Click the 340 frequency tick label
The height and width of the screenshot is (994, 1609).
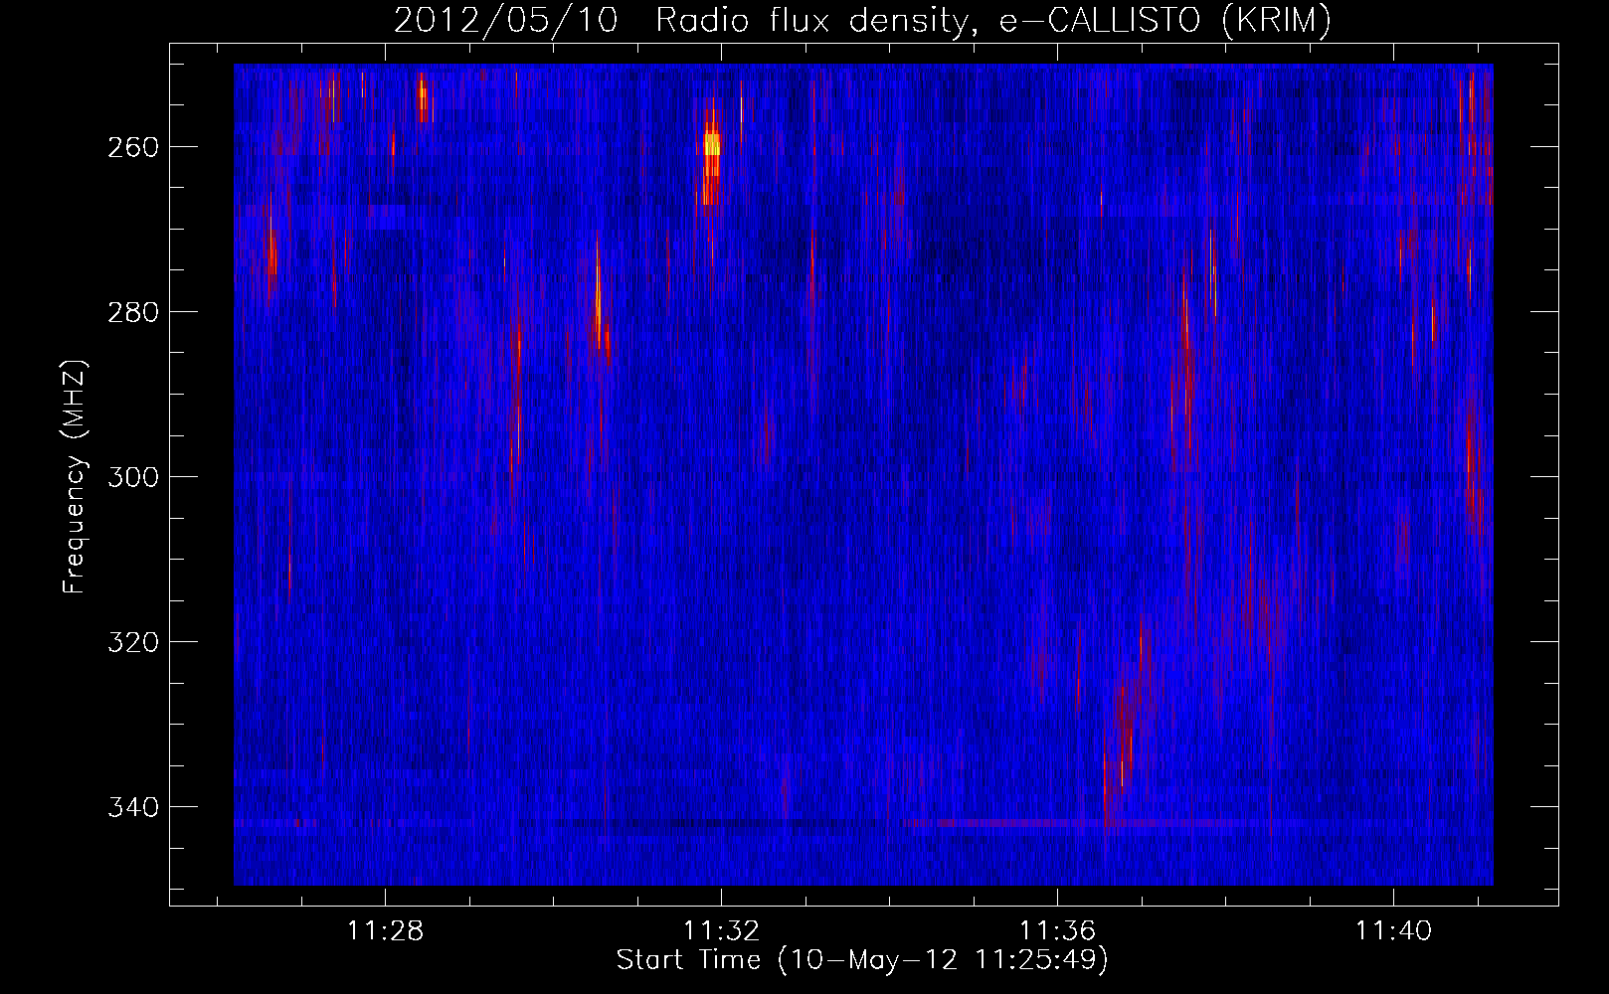pos(133,807)
